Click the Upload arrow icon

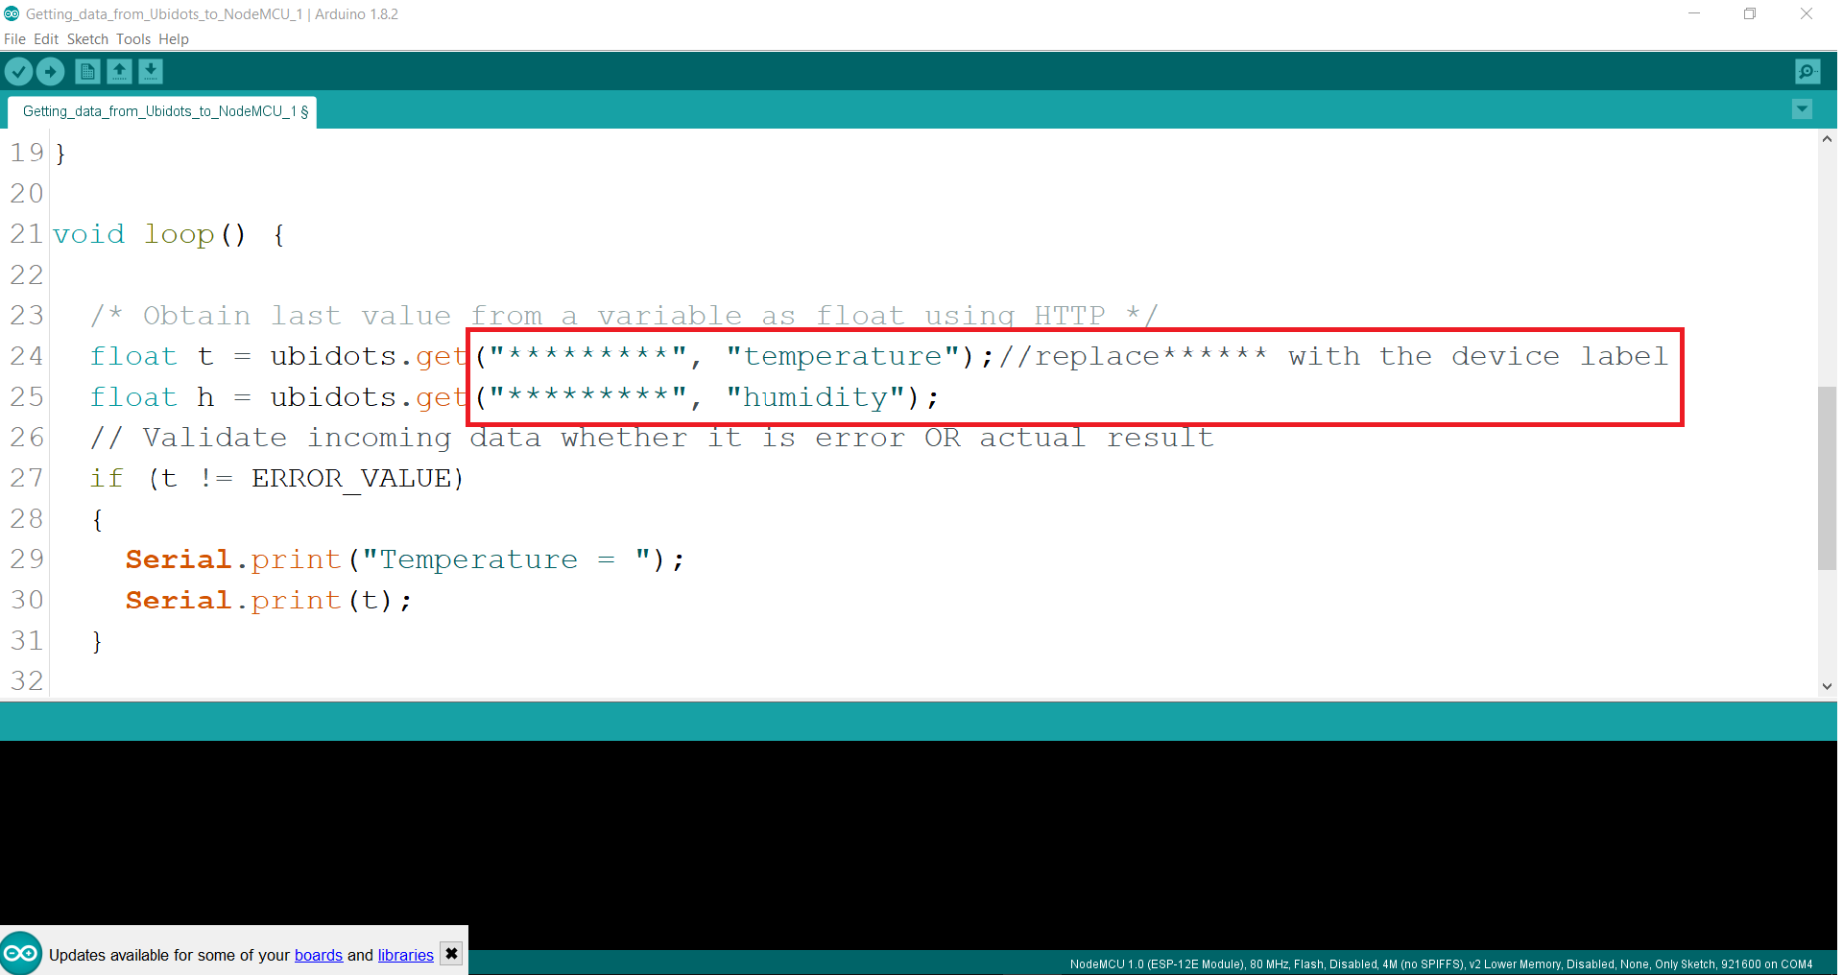pyautogui.click(x=50, y=71)
